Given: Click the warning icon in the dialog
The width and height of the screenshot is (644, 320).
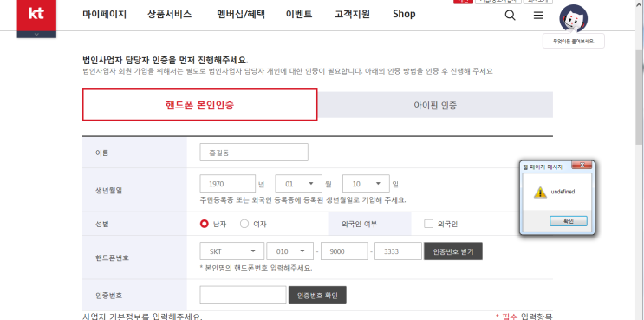Looking at the screenshot, I should click(540, 193).
